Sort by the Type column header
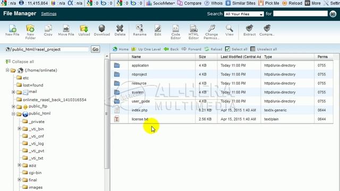Image resolution: width=340 pixels, height=191 pixels. pyautogui.click(x=288, y=57)
